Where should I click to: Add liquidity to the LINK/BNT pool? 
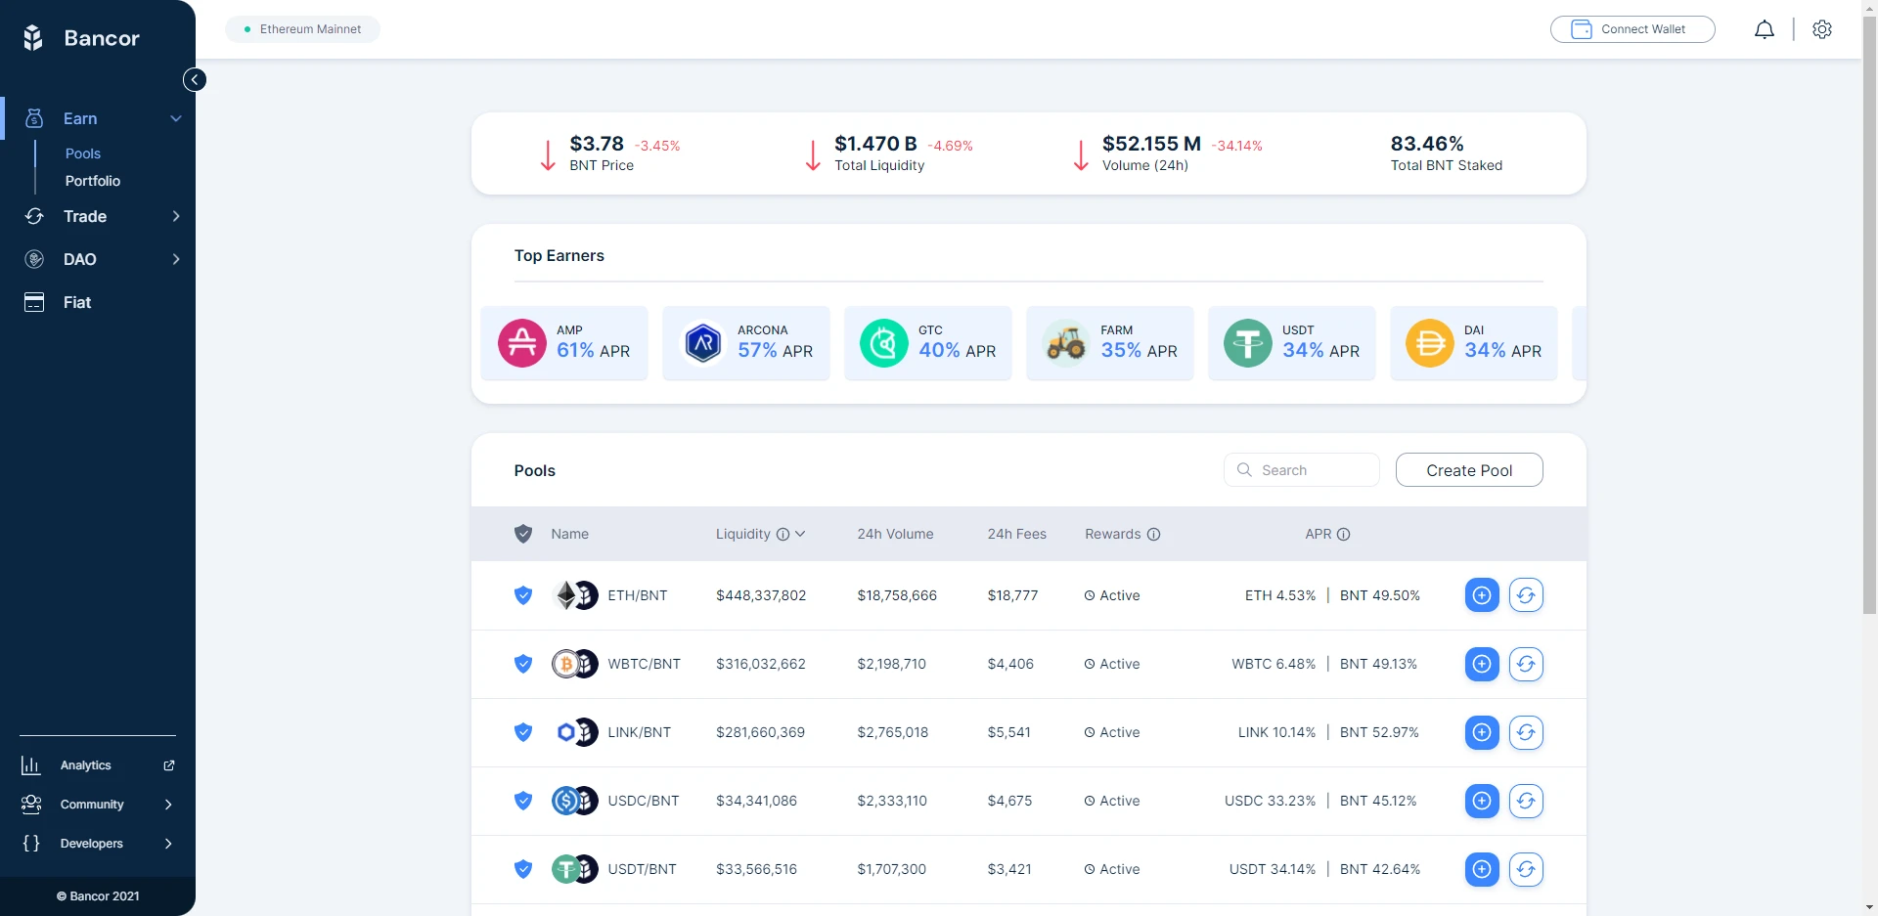pos(1482,732)
